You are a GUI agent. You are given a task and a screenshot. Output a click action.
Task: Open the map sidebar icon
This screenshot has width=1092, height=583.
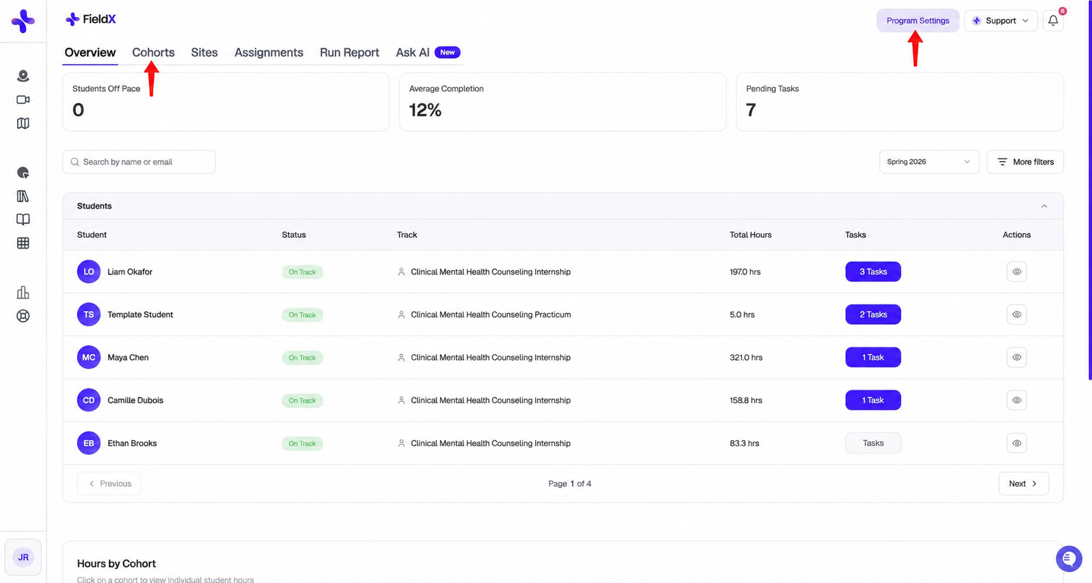coord(23,123)
